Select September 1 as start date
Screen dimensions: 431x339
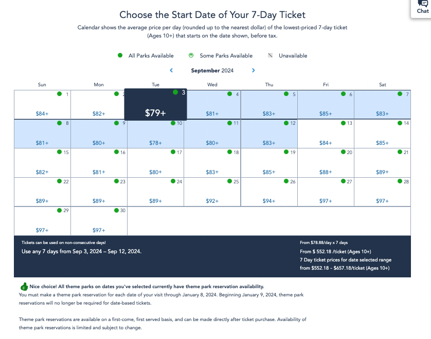(x=42, y=105)
